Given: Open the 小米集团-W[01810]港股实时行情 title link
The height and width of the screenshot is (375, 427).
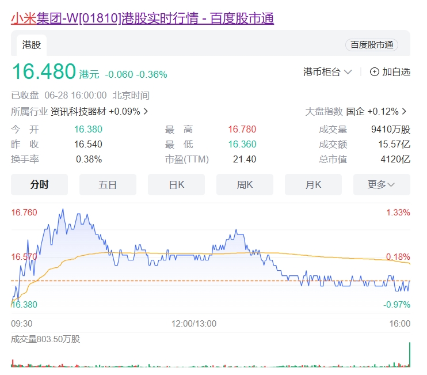Looking at the screenshot, I should tap(142, 18).
